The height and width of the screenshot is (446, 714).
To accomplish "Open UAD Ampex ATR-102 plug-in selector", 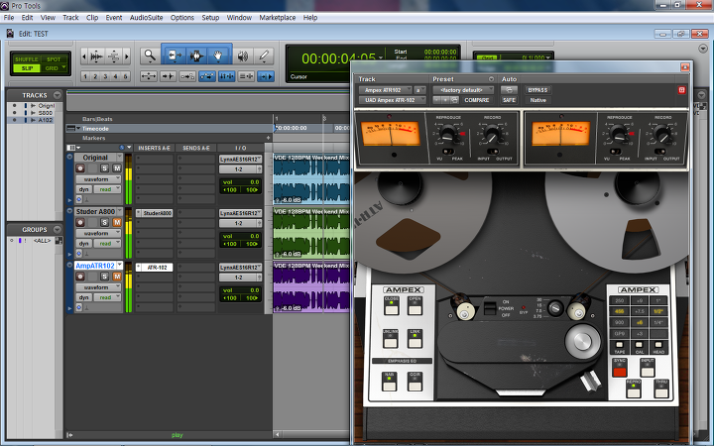I will coord(392,100).
